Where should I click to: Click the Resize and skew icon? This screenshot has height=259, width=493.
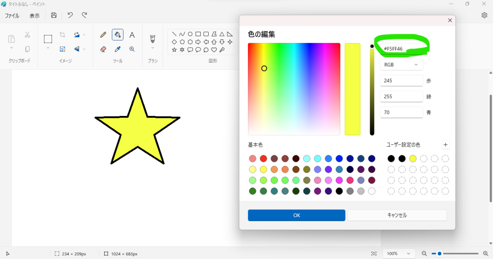62,49
